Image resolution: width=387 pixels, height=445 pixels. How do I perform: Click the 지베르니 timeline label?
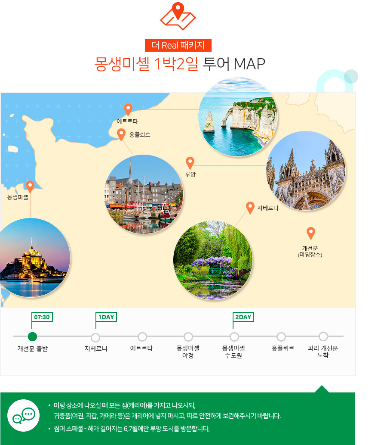(x=96, y=349)
